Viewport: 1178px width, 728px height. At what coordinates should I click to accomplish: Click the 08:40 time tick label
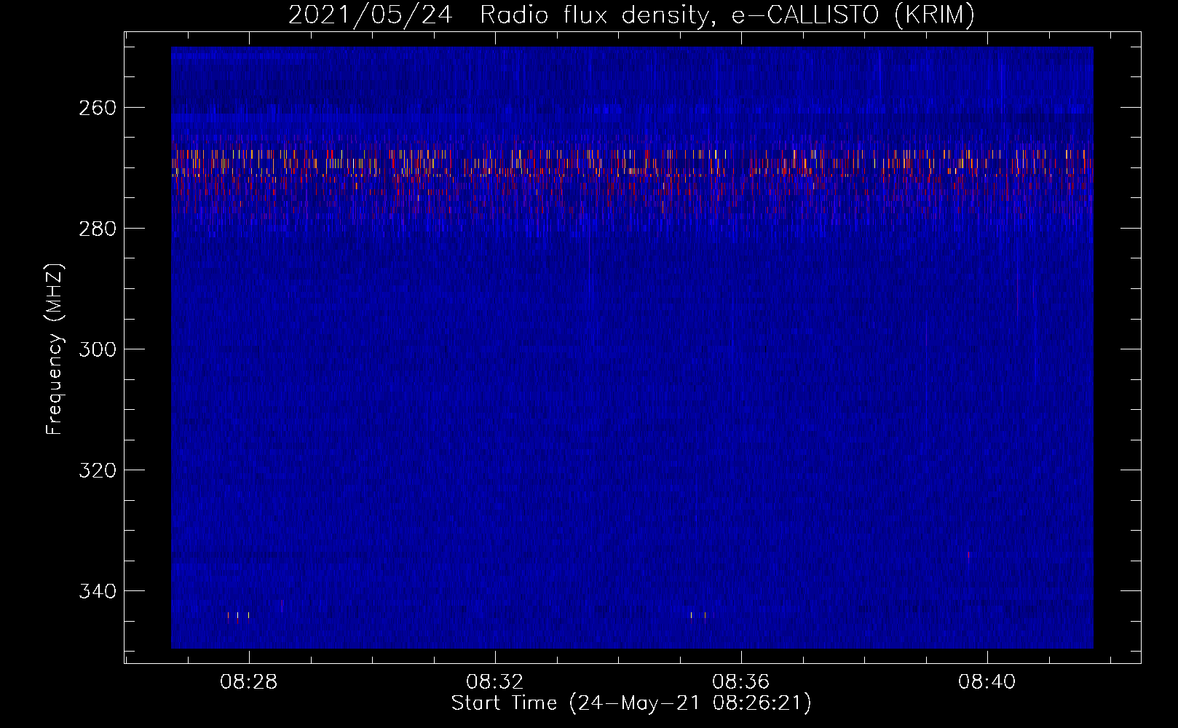987,682
